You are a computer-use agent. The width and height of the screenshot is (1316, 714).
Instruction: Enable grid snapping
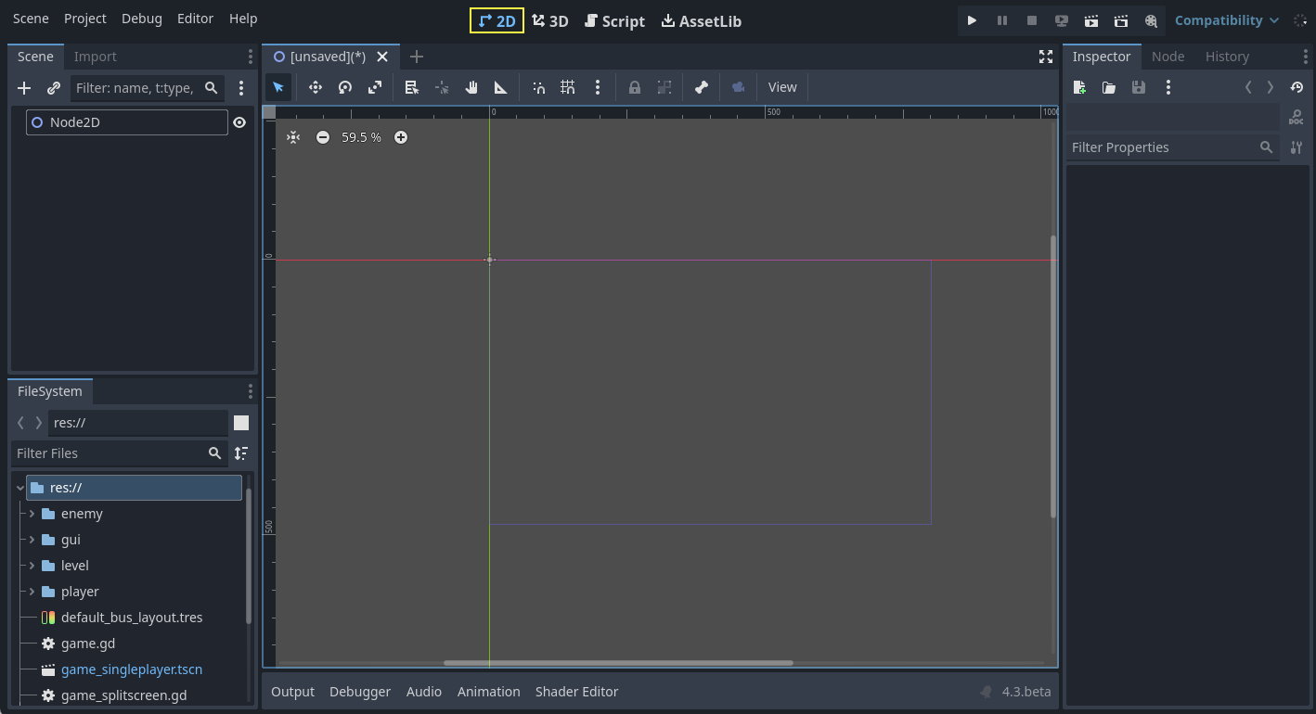pos(568,86)
